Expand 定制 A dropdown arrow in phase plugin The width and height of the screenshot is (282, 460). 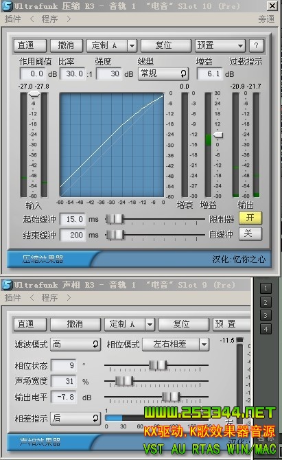150,324
